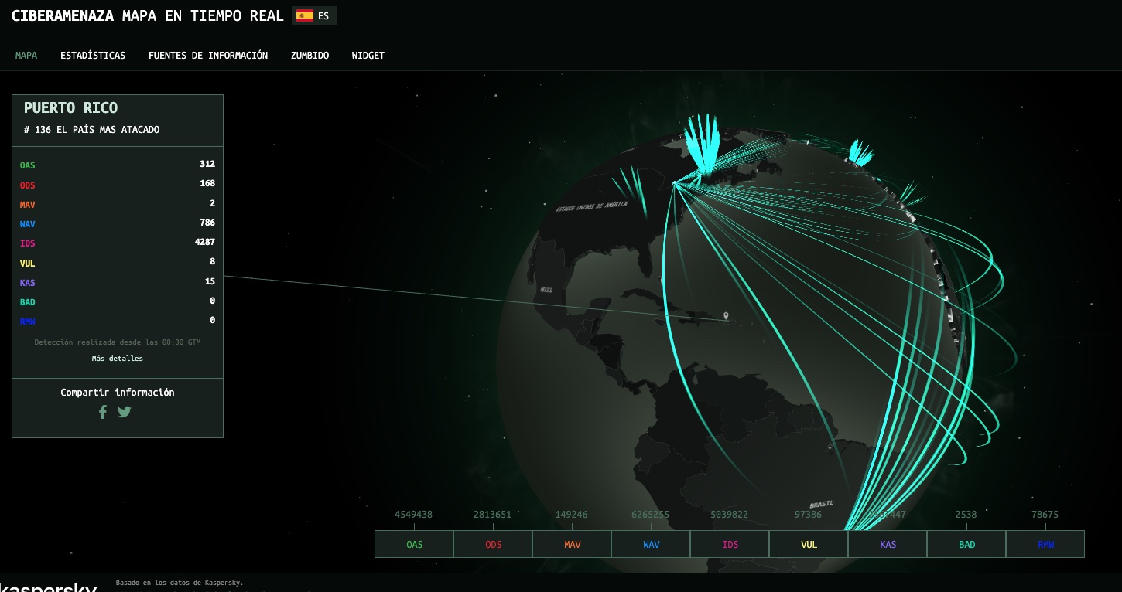Image resolution: width=1122 pixels, height=592 pixels.
Task: Click the Kaspersky logo at bottom left
Action: coord(48,587)
